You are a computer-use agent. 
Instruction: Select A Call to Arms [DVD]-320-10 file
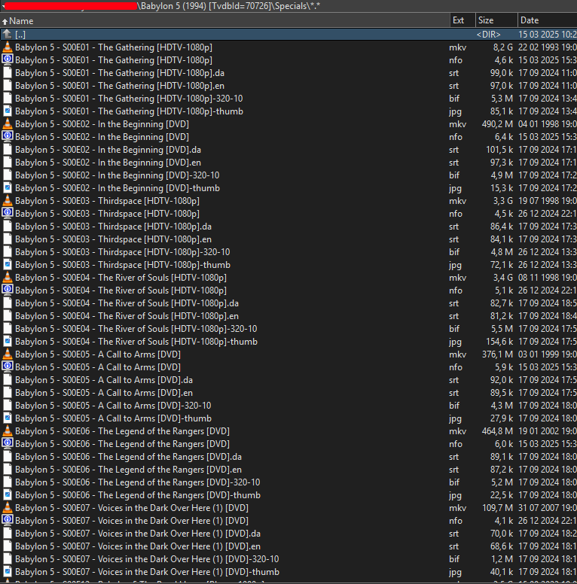coord(288,406)
